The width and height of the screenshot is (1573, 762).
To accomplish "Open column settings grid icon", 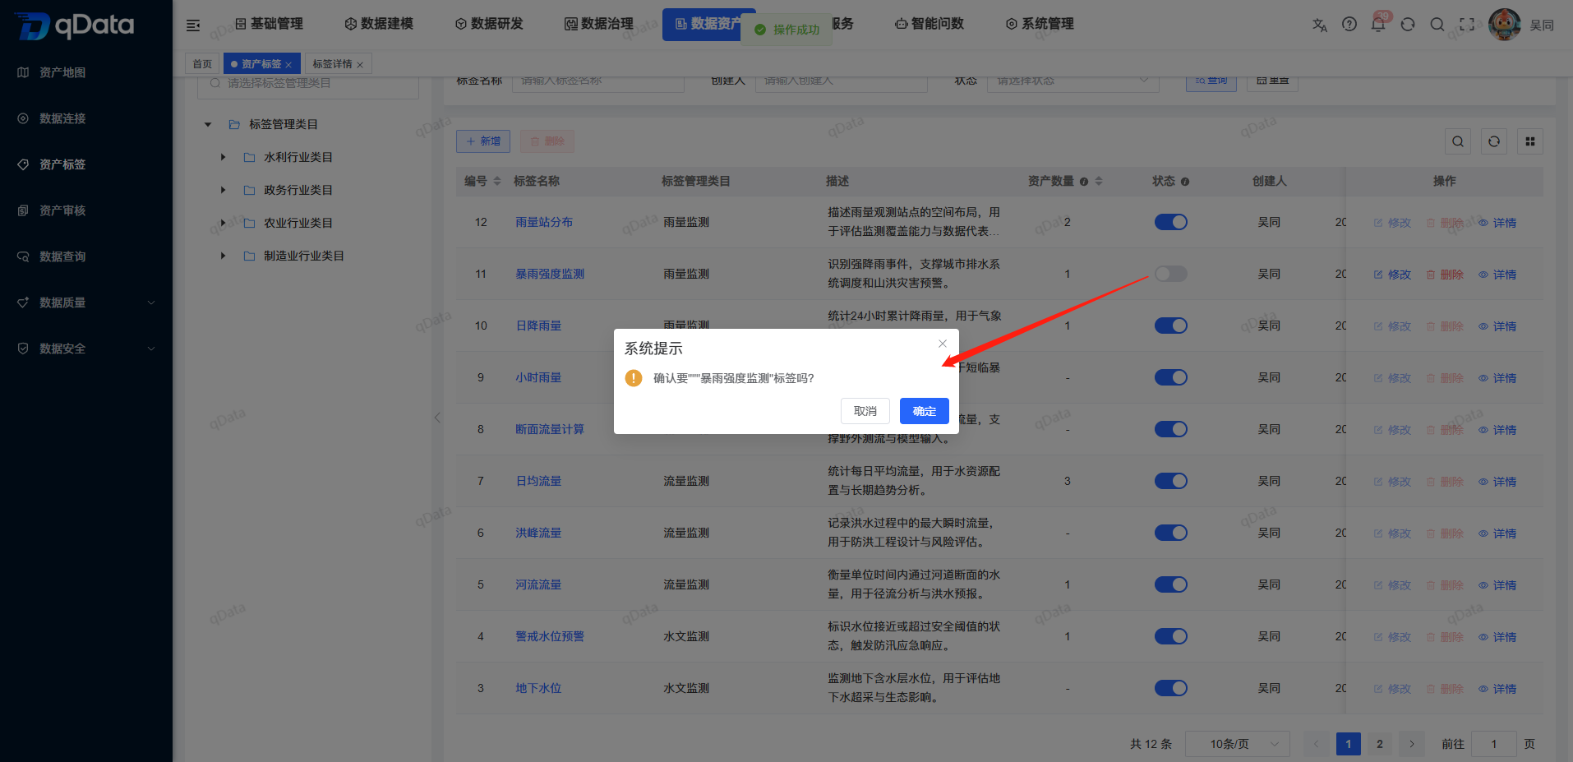I will (1530, 141).
